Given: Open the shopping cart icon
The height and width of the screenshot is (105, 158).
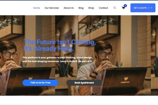Looking at the screenshot, I should click(123, 8).
